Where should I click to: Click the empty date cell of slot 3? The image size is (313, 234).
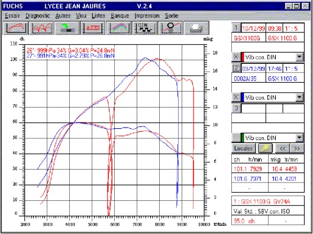tap(253, 108)
